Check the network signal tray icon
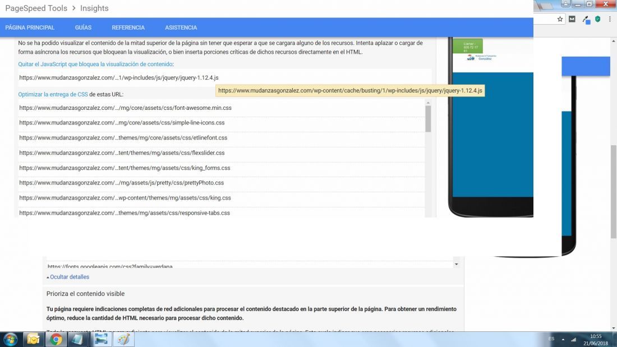The height and width of the screenshot is (347, 617). coord(574,339)
